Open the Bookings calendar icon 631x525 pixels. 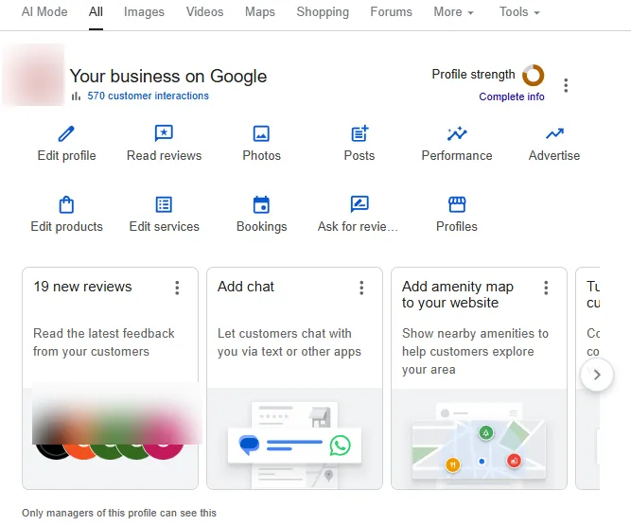click(x=261, y=204)
